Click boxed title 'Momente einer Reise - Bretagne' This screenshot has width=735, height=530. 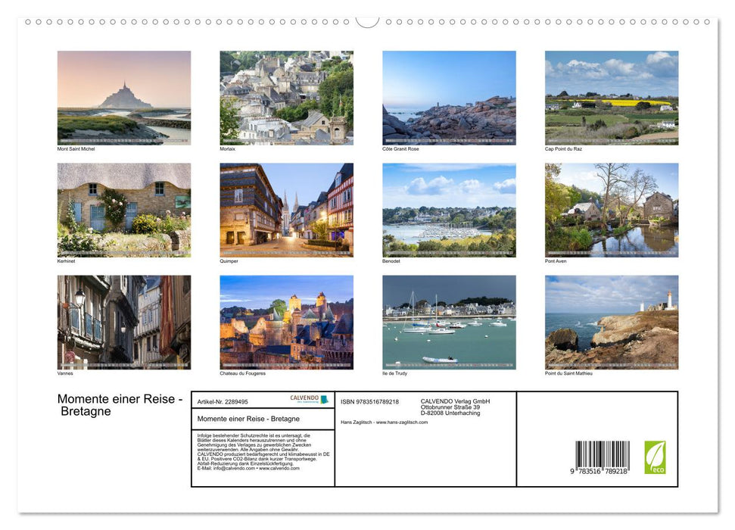(x=248, y=419)
